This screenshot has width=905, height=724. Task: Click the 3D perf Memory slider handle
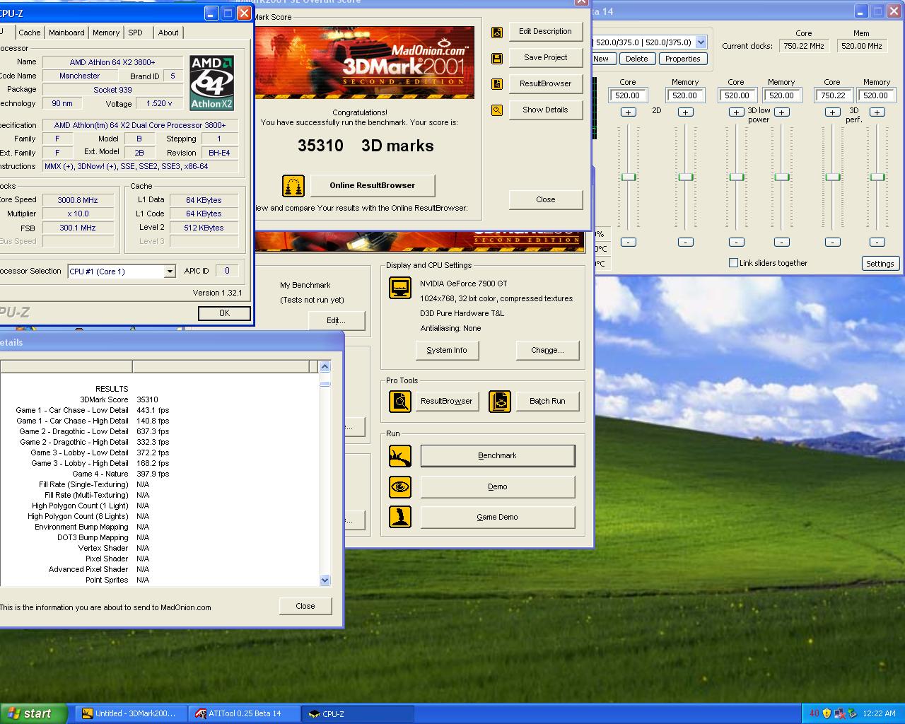coord(877,177)
